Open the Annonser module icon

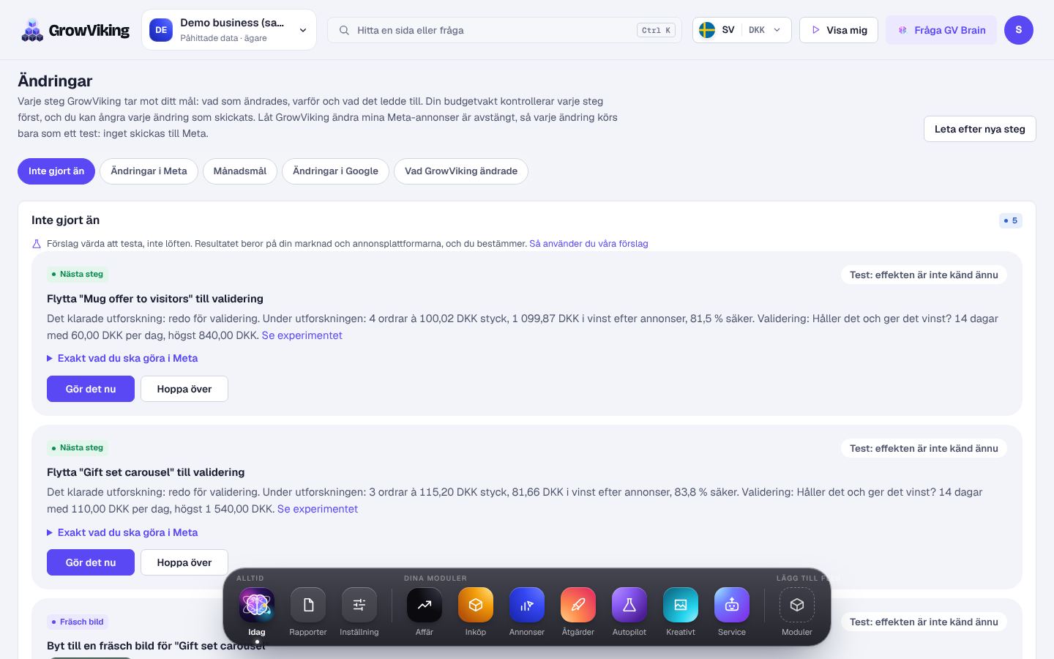point(527,606)
